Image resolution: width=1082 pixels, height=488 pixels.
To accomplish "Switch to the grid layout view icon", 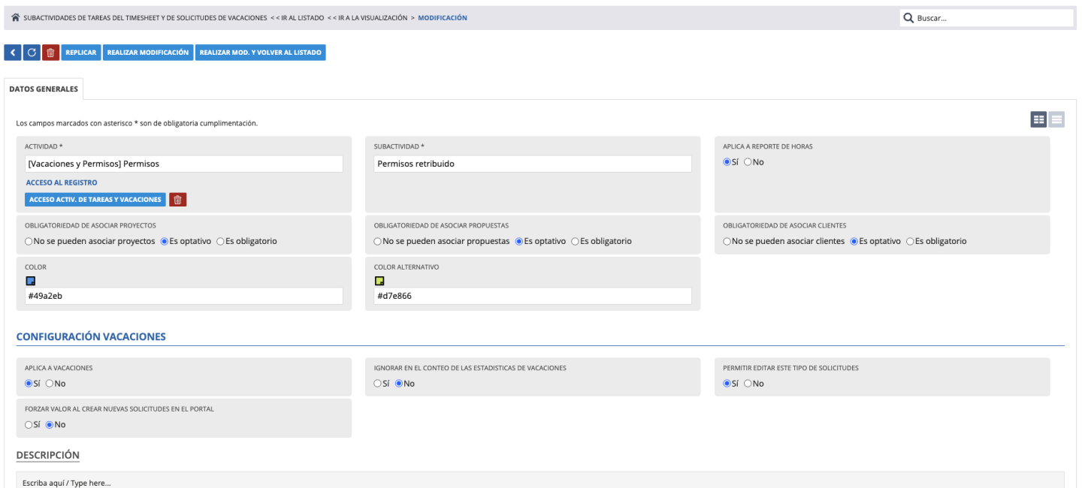I will (1038, 119).
